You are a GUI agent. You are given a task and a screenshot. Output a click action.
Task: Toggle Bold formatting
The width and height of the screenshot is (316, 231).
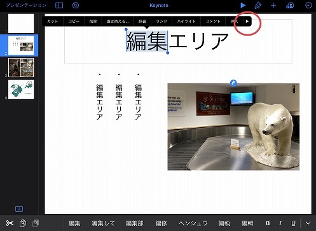pos(268,223)
